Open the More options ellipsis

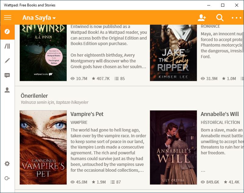[236, 18]
